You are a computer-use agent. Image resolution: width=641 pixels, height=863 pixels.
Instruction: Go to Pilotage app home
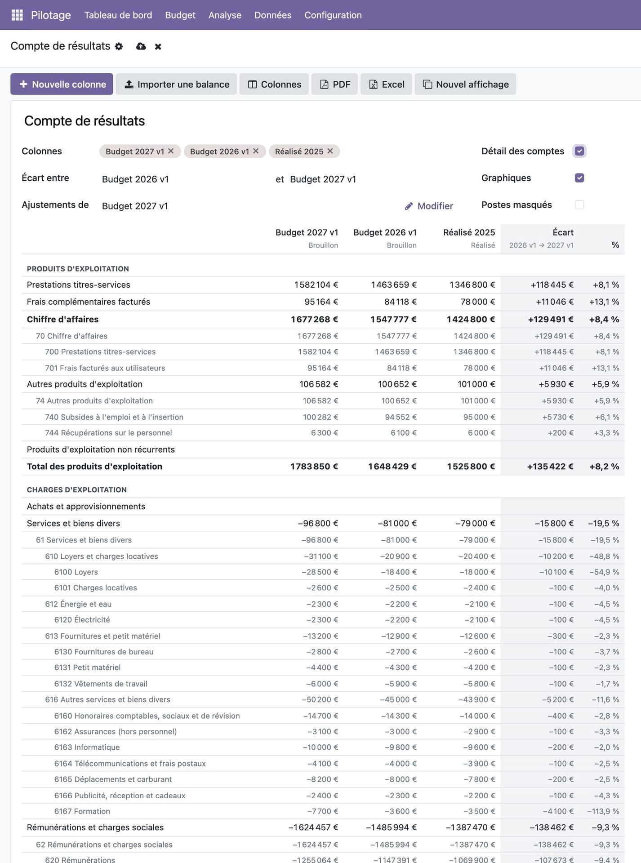pyautogui.click(x=51, y=15)
